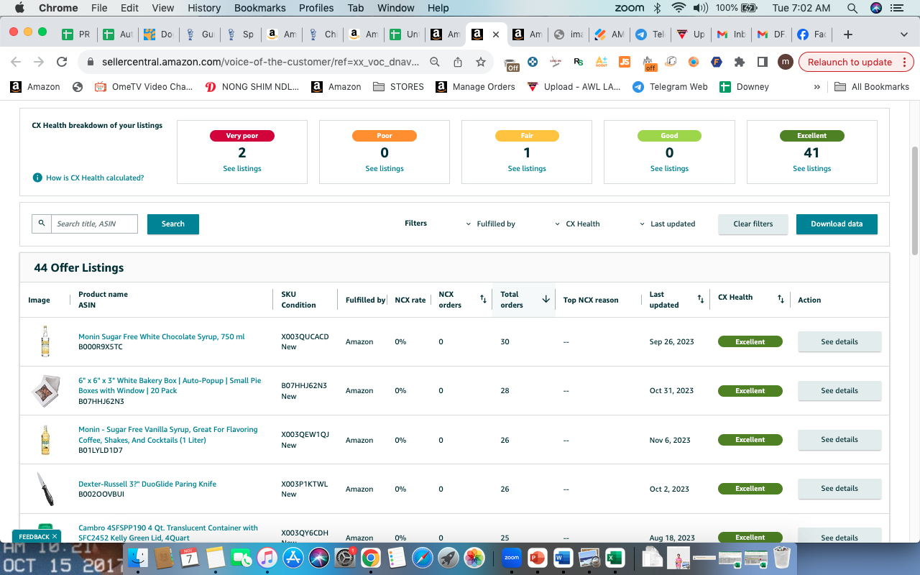Open the Profiles menu in menu bar
The height and width of the screenshot is (575, 920).
click(x=316, y=8)
